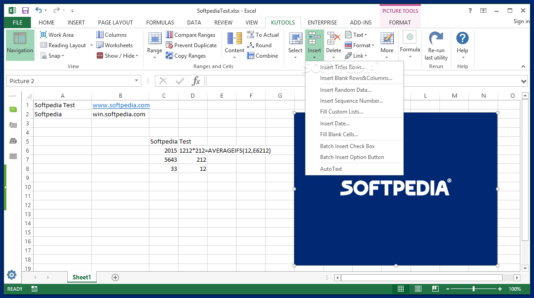Screen dimensions: 534x298
Task: Switch to the FORMULAS tab
Action: tap(160, 22)
